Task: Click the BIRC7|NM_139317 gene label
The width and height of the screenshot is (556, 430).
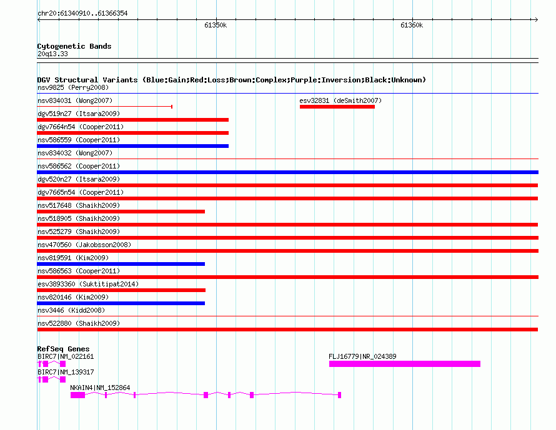Action: pos(66,372)
